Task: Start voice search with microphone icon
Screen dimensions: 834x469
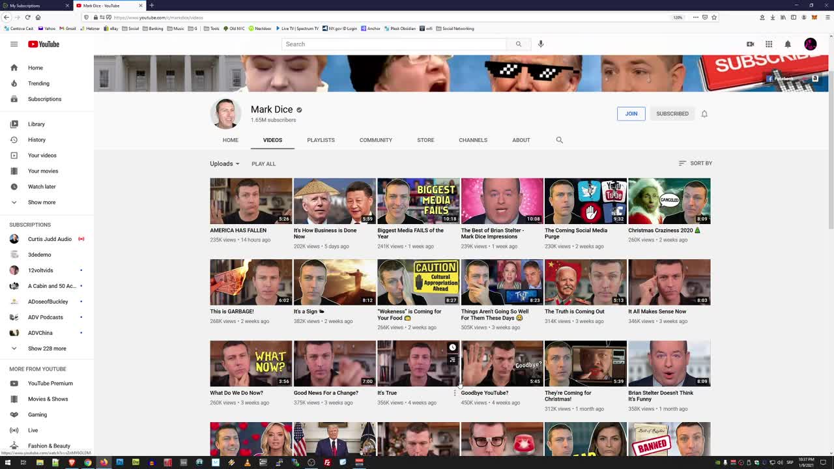Action: (x=541, y=44)
